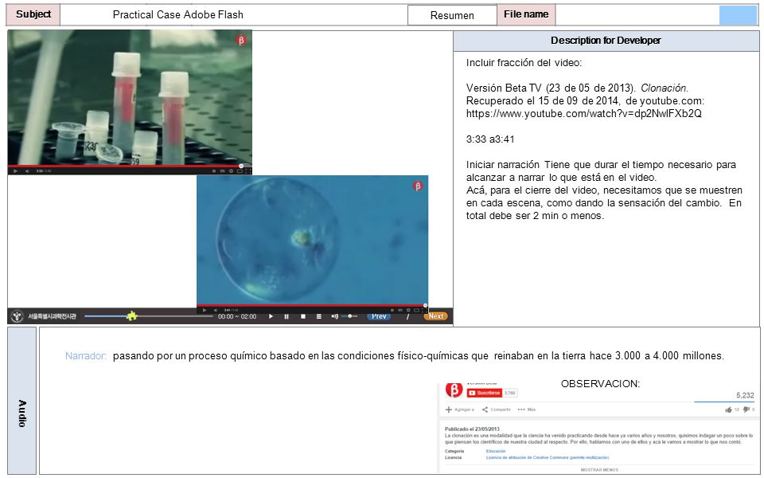Click the 'Publicado el 23/05/2013' line
The image size is (764, 478).
[472, 429]
